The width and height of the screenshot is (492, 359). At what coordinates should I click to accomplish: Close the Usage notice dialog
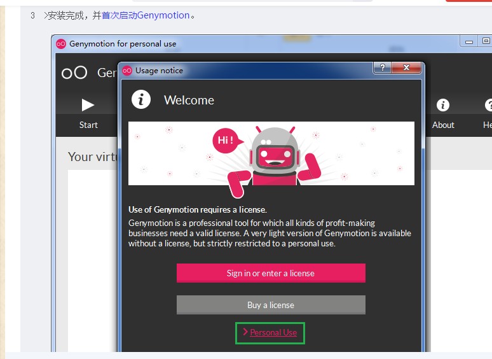click(406, 67)
